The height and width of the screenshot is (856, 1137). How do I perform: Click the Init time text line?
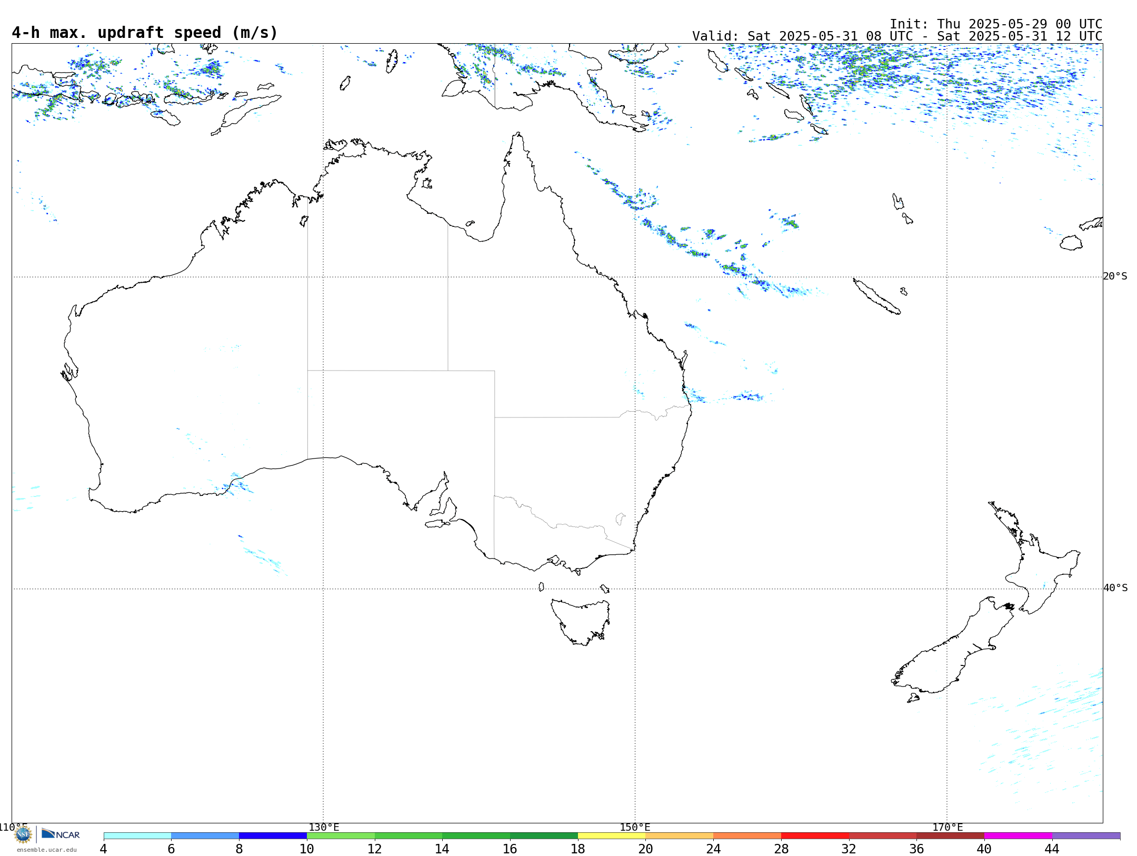pos(996,24)
